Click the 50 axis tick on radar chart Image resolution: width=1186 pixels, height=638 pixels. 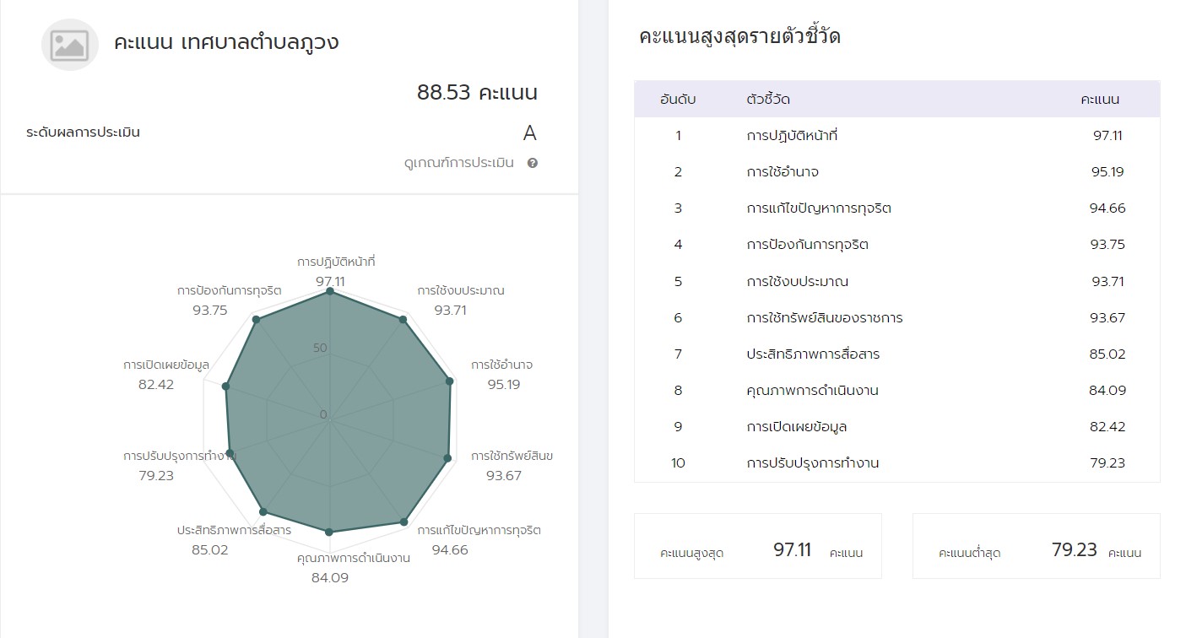pyautogui.click(x=320, y=348)
